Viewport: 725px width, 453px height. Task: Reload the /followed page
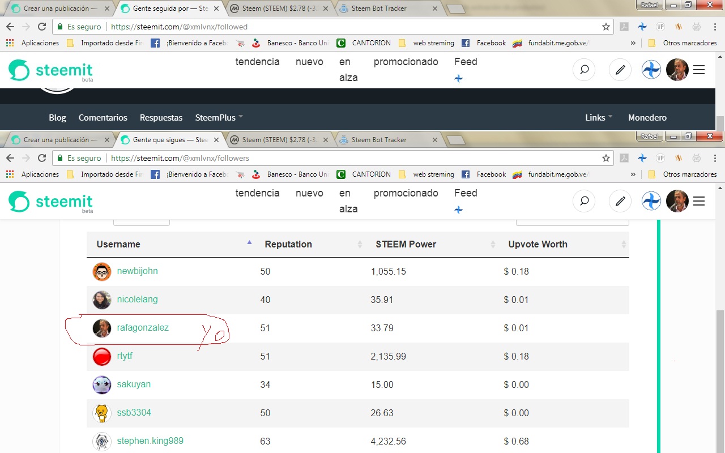point(42,27)
